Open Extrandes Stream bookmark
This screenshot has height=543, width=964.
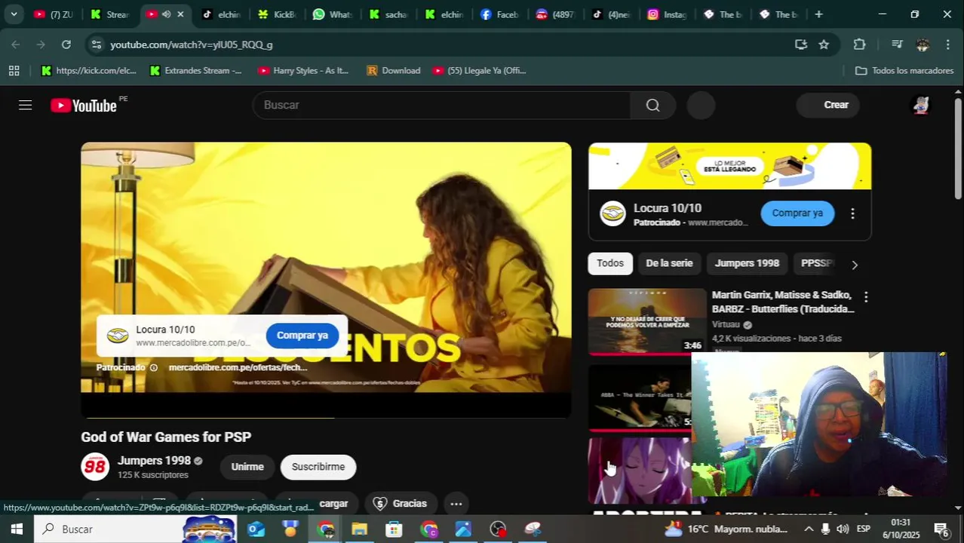pos(195,70)
